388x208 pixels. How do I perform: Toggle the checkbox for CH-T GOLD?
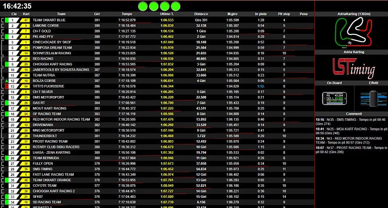click(3, 31)
